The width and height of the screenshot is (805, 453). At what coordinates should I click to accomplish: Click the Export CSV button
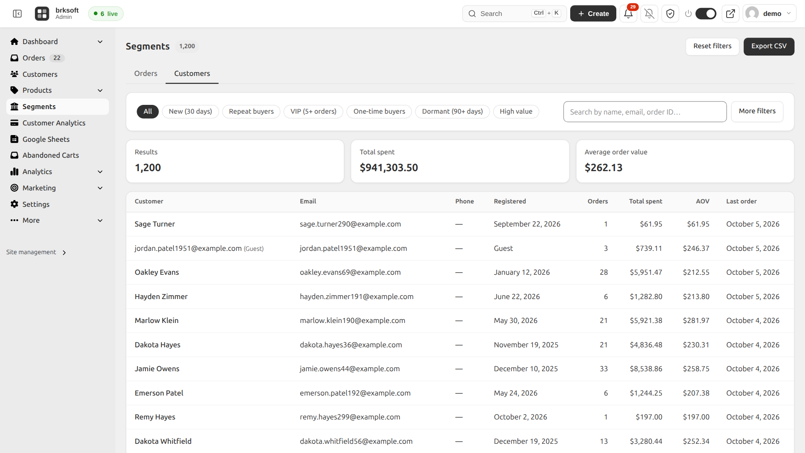click(769, 47)
